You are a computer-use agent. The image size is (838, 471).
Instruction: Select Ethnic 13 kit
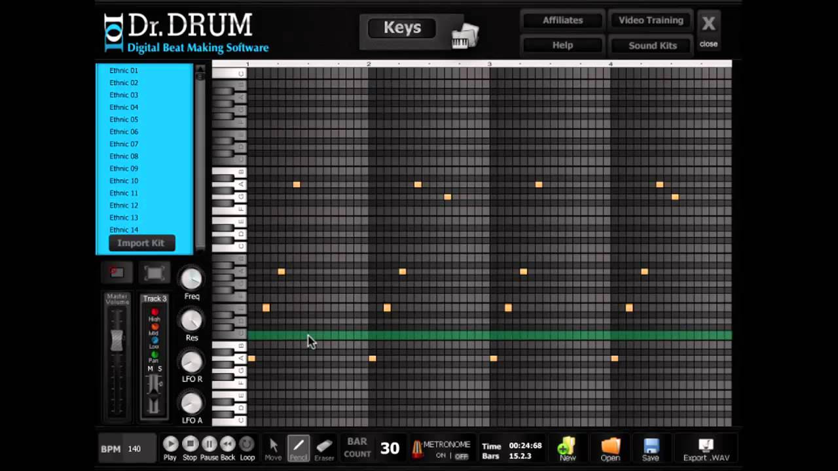(124, 218)
